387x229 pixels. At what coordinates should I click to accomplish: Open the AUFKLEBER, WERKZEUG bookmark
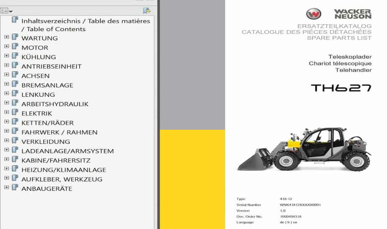coord(62,179)
